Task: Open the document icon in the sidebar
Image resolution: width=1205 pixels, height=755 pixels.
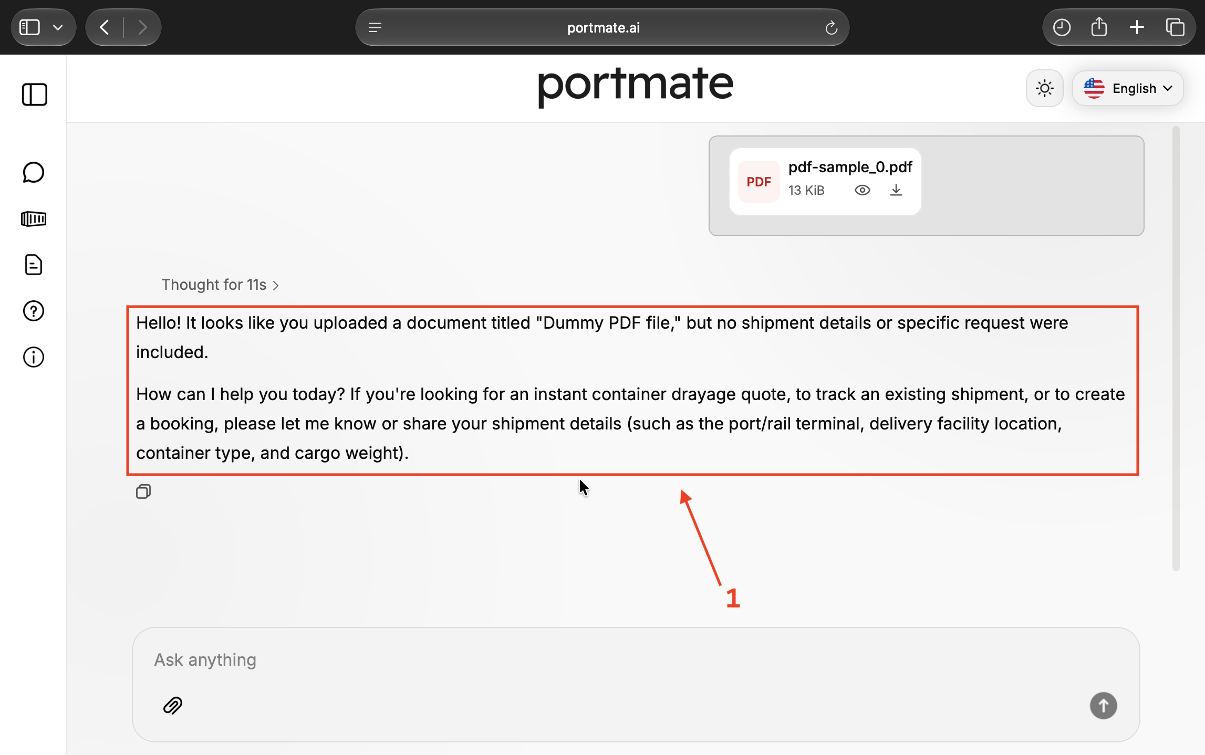Action: click(34, 265)
